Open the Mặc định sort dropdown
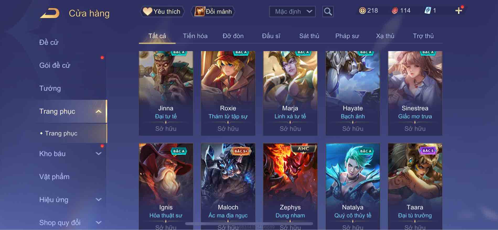This screenshot has width=498, height=230. tap(292, 12)
